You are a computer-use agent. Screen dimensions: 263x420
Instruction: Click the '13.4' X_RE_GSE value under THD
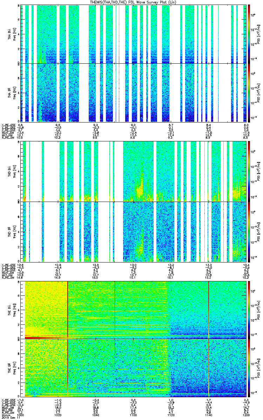[246, 265]
